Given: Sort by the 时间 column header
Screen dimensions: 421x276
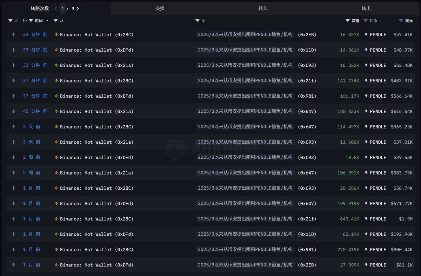Looking at the screenshot, I should [x=39, y=21].
